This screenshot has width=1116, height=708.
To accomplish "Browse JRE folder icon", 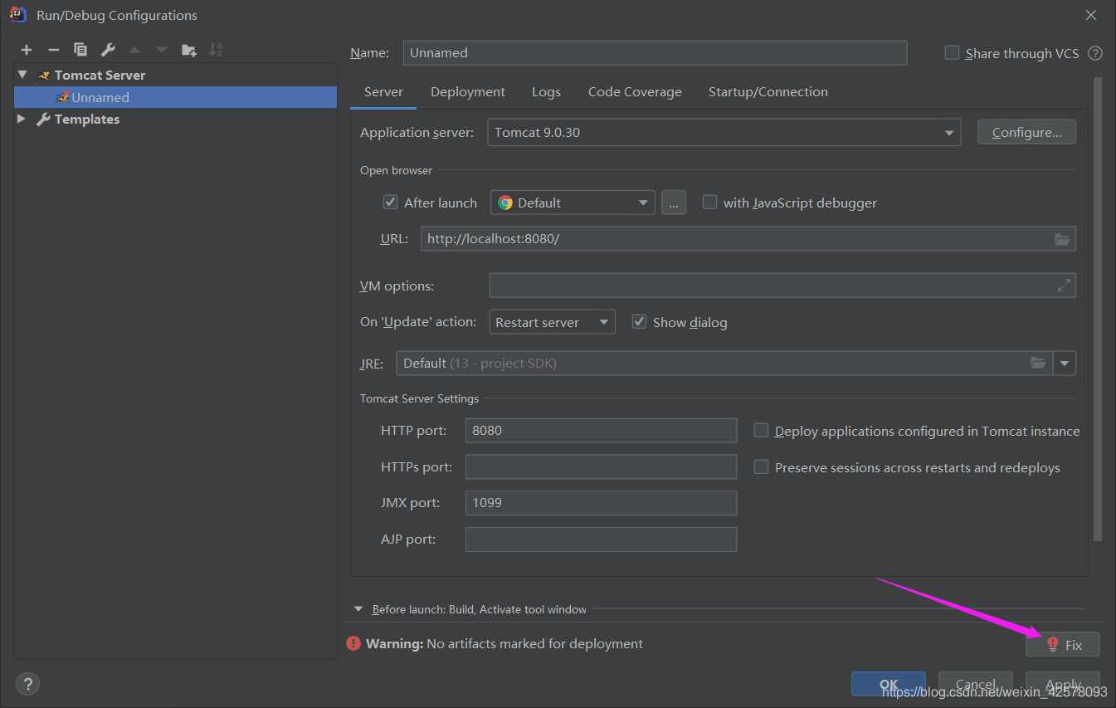I will [1038, 363].
